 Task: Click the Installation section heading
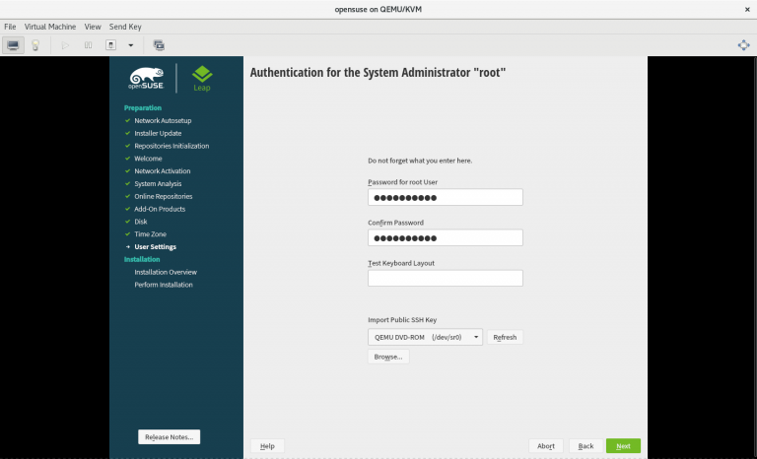point(142,259)
